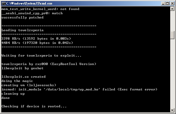Maximize the command prompt window
176x114 pixels.
167,3
